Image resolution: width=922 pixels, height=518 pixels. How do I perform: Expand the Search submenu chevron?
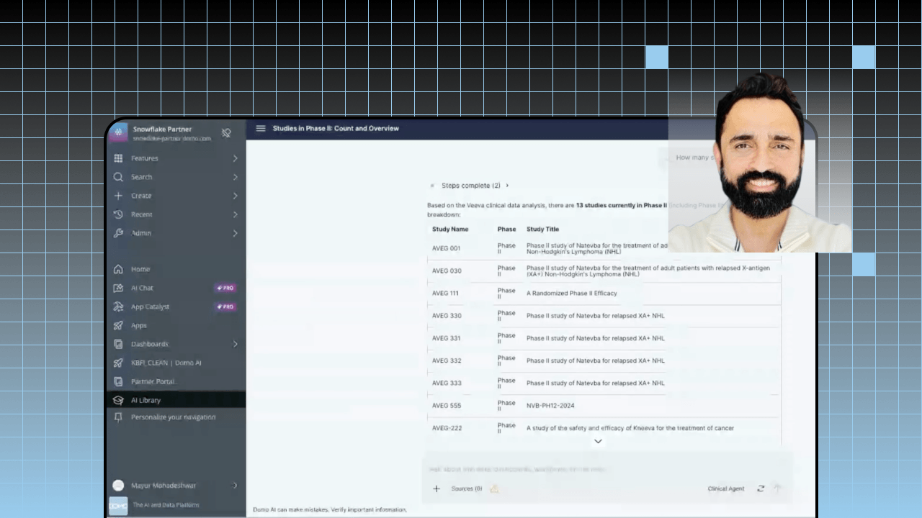(235, 177)
